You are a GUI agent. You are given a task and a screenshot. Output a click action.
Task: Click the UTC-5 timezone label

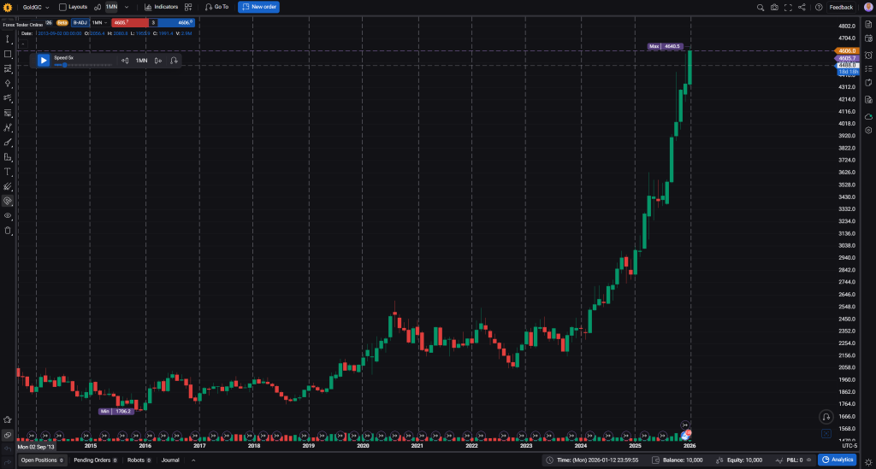(849, 446)
